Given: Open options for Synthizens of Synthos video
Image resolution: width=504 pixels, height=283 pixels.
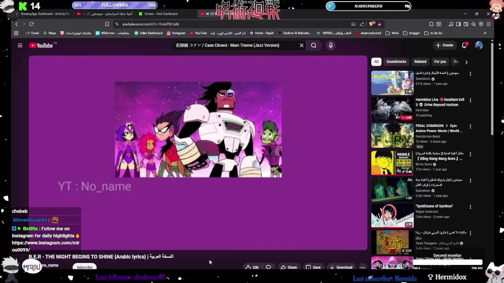Looking at the screenshot, I should click(x=470, y=207).
